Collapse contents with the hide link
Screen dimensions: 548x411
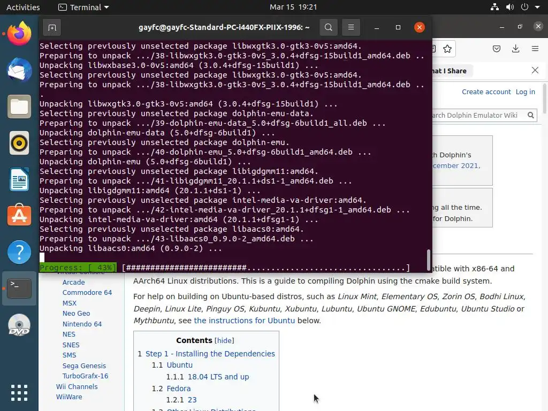[224, 340]
